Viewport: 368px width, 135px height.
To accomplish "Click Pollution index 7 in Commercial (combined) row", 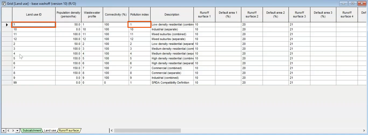I will click(x=140, y=68).
